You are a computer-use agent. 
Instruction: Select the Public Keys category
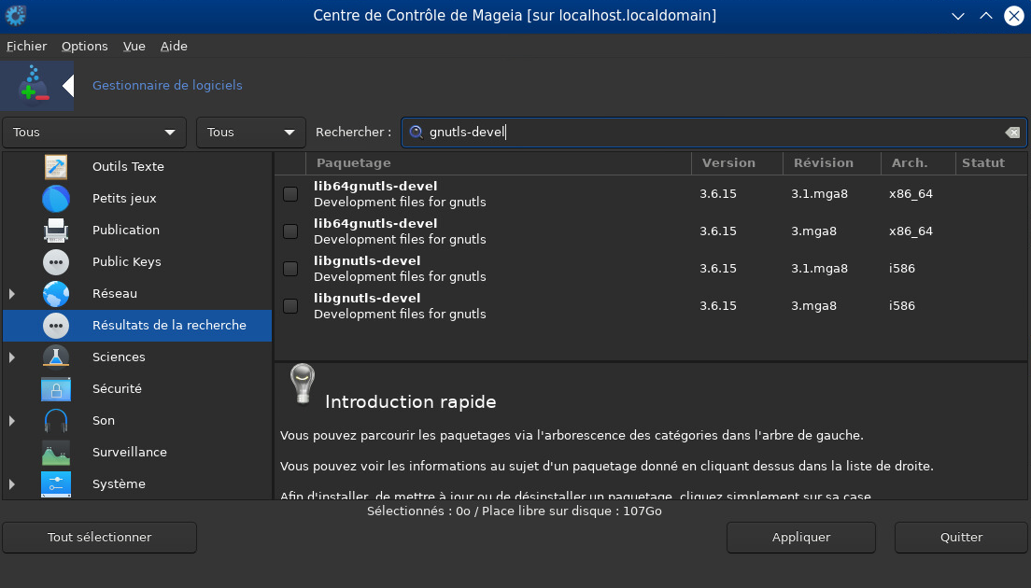[126, 262]
